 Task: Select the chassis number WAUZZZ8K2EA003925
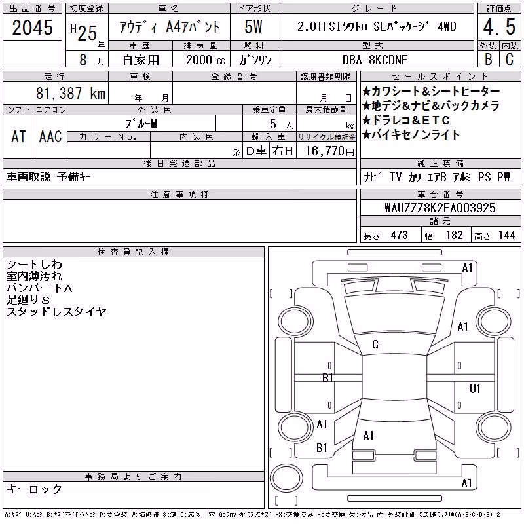[x=440, y=208]
